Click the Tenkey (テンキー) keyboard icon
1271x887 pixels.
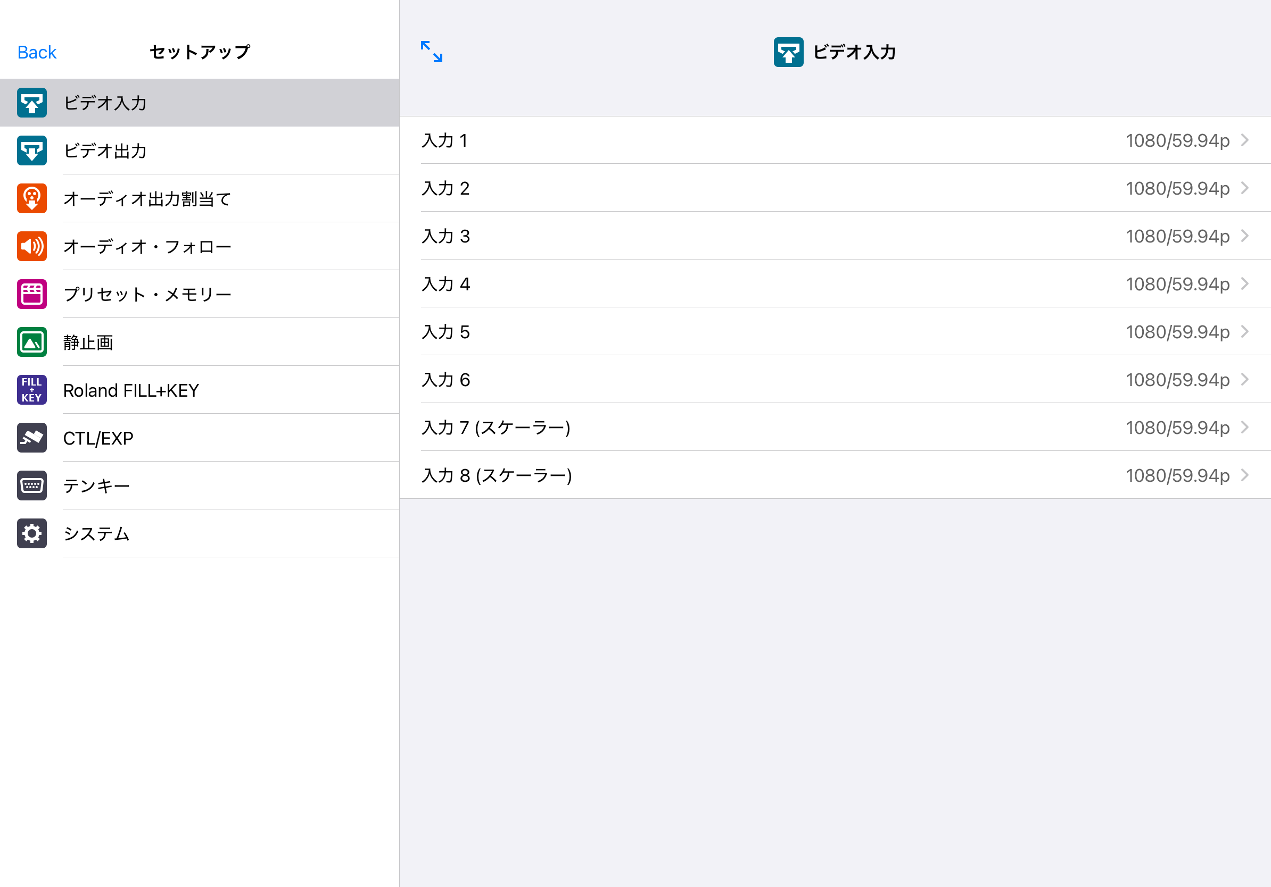click(x=31, y=486)
